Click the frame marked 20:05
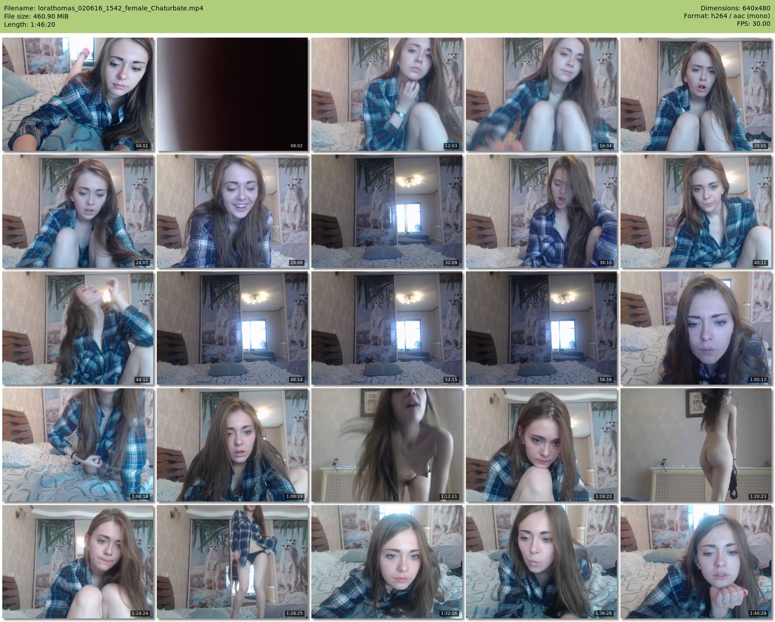Screen dimensions: 775x622 696,94
